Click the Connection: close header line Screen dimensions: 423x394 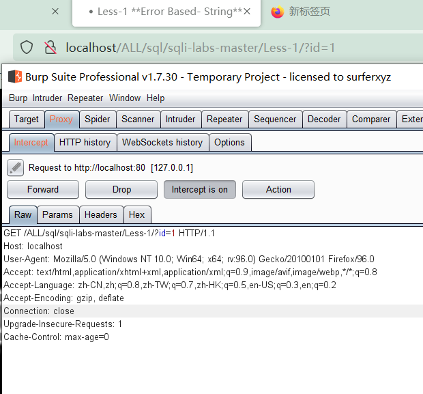point(39,311)
